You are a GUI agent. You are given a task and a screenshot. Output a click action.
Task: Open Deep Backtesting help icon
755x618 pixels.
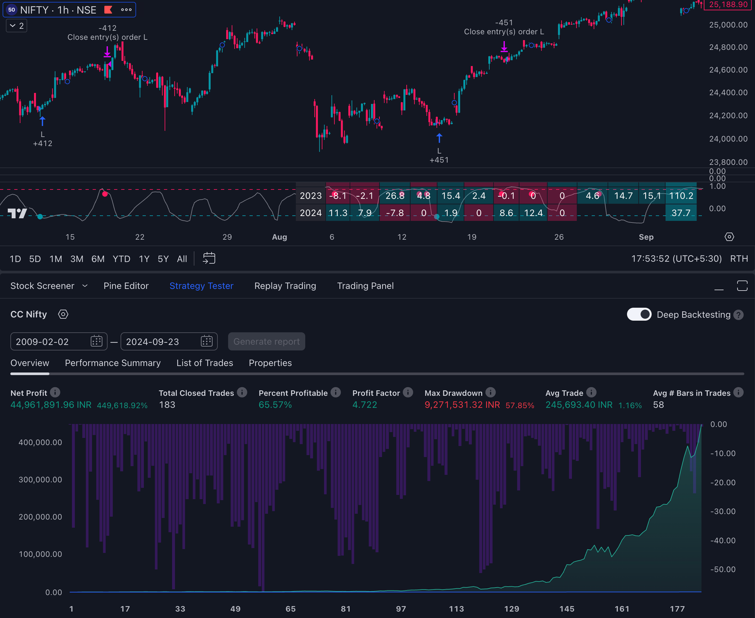(739, 315)
